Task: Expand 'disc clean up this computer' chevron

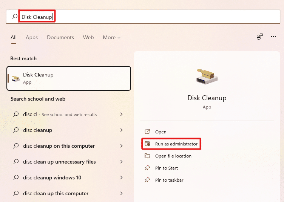Action: coord(122,193)
